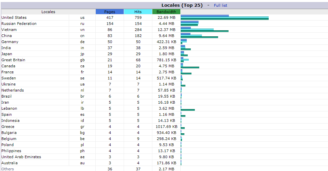Image resolution: width=328 pixels, height=171 pixels.
Task: Click the China bar graph
Action: (x=199, y=36)
